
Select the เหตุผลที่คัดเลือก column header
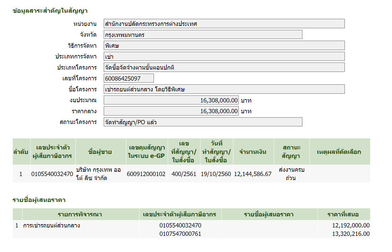(x=339, y=152)
